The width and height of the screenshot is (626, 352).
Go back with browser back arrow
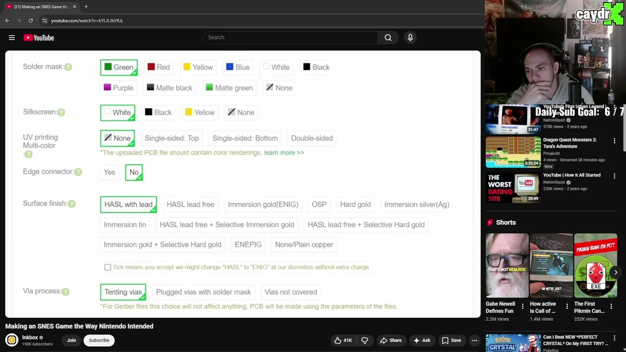(7, 21)
